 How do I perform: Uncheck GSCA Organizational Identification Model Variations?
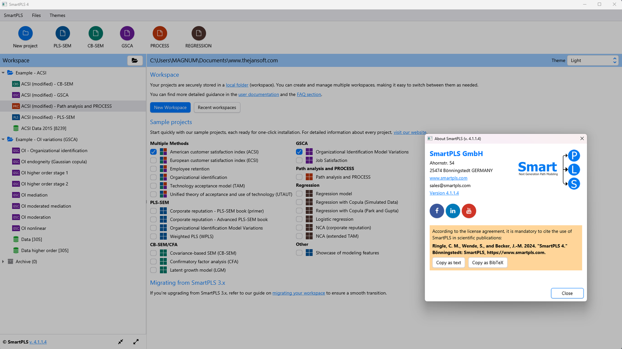299,152
